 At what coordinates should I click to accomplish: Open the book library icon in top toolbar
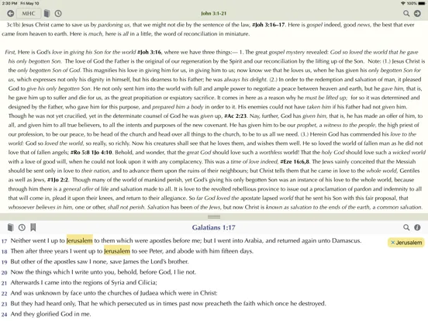tap(47, 13)
